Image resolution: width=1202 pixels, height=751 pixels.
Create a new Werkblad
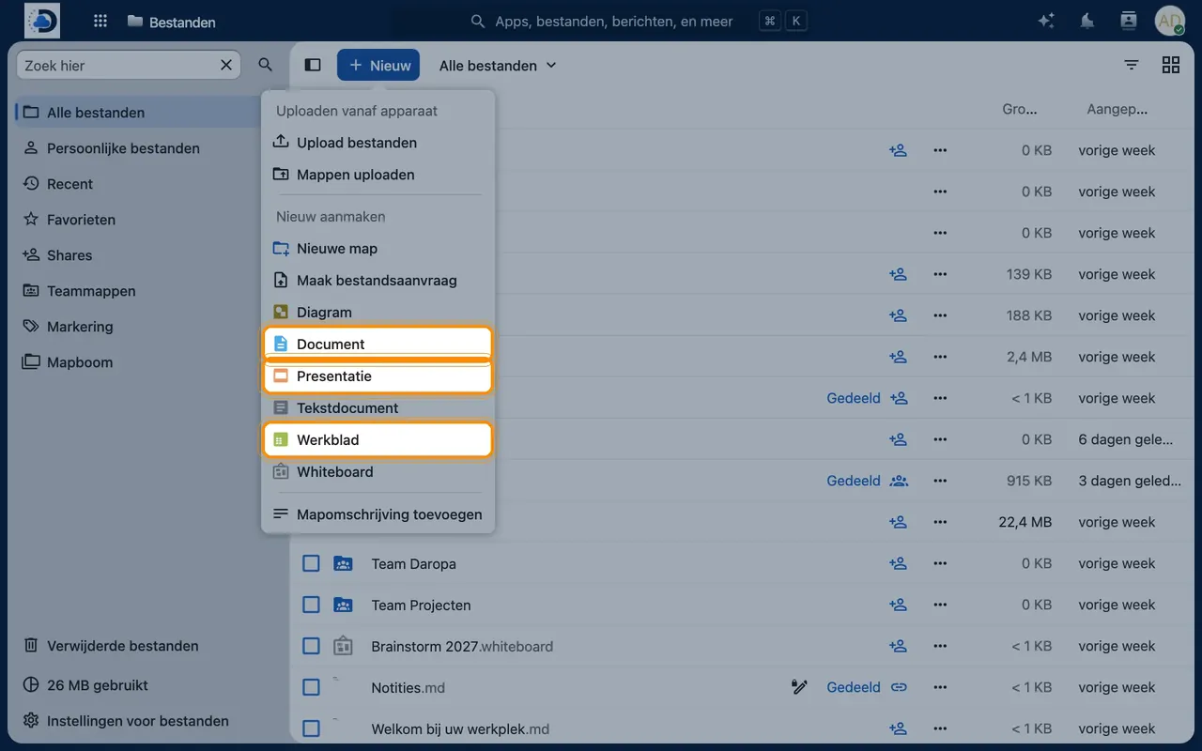click(x=378, y=440)
